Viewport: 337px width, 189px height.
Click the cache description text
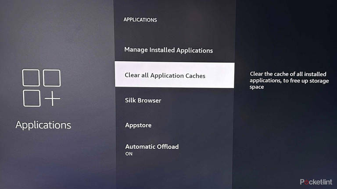pyautogui.click(x=289, y=80)
